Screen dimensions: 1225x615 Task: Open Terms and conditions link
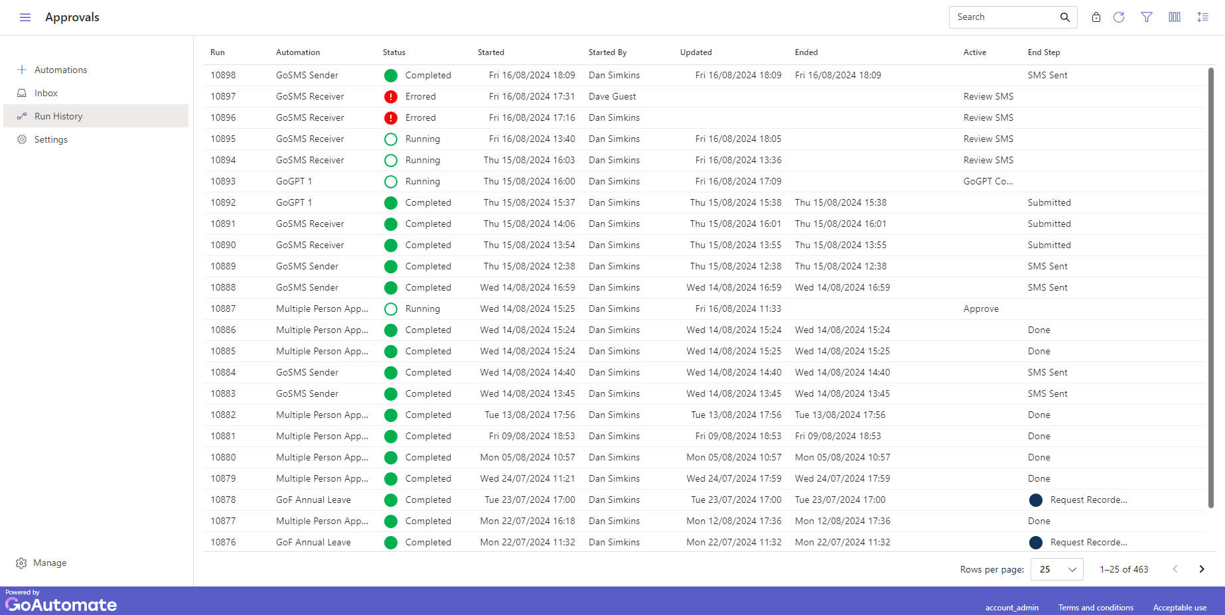(1096, 608)
